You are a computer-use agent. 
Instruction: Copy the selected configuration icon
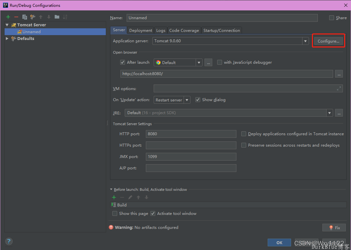(x=25, y=17)
